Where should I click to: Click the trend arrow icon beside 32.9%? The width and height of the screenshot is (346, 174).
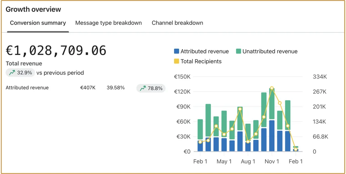[12, 73]
